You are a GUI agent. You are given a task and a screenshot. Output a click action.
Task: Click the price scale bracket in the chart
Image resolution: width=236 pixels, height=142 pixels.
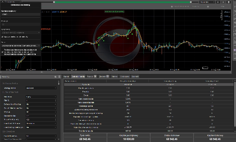[221, 15]
